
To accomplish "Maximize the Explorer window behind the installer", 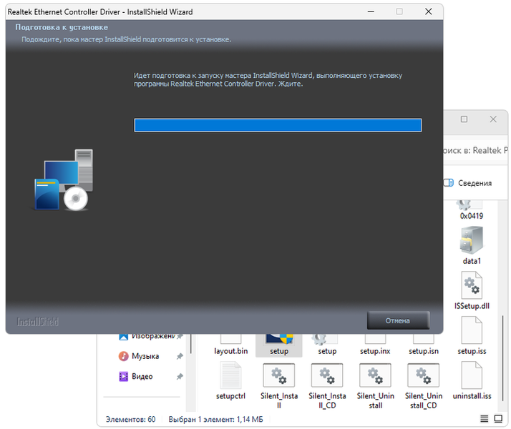I will point(464,119).
